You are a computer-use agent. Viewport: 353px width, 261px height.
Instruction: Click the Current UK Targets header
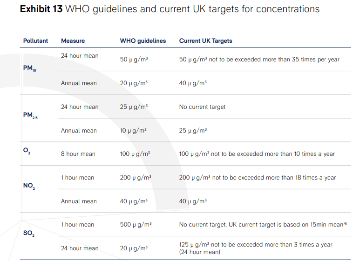click(205, 41)
